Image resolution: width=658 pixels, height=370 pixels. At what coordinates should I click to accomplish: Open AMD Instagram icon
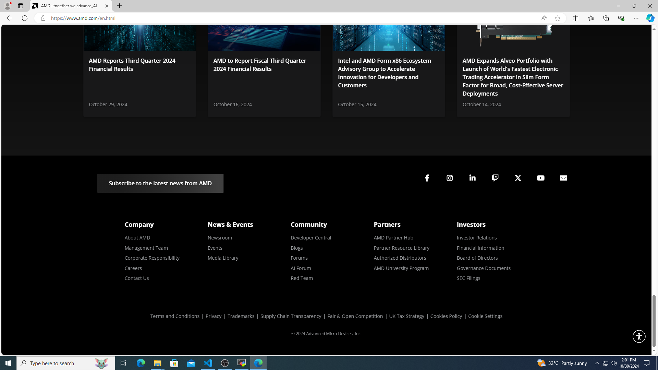[450, 178]
